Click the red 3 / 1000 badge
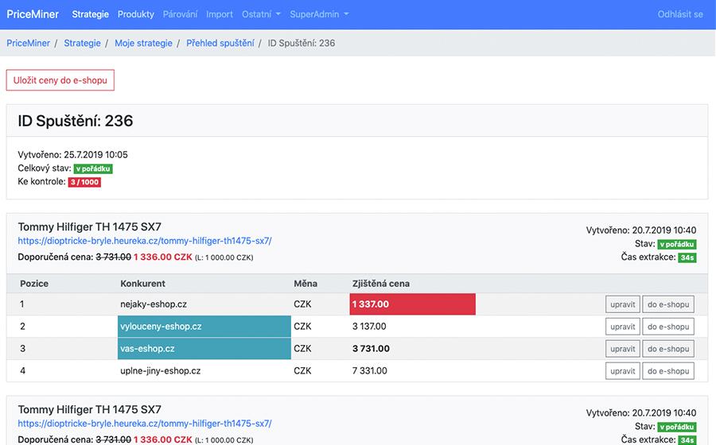This screenshot has width=716, height=445. [x=84, y=182]
